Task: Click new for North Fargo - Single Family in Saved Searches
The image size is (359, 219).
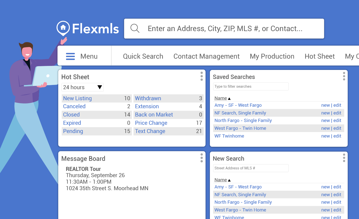Action: 326,121
